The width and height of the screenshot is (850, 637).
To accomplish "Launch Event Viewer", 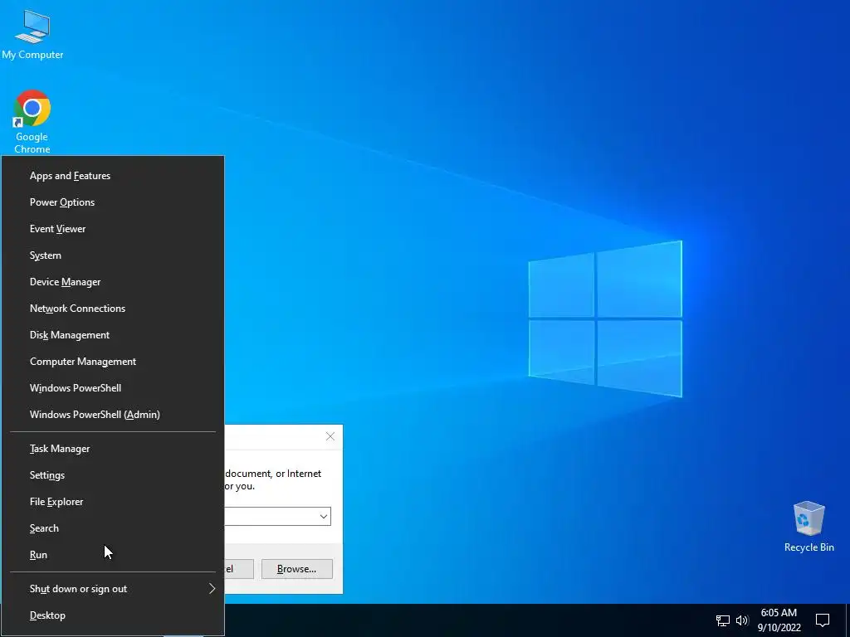I will tap(113, 229).
